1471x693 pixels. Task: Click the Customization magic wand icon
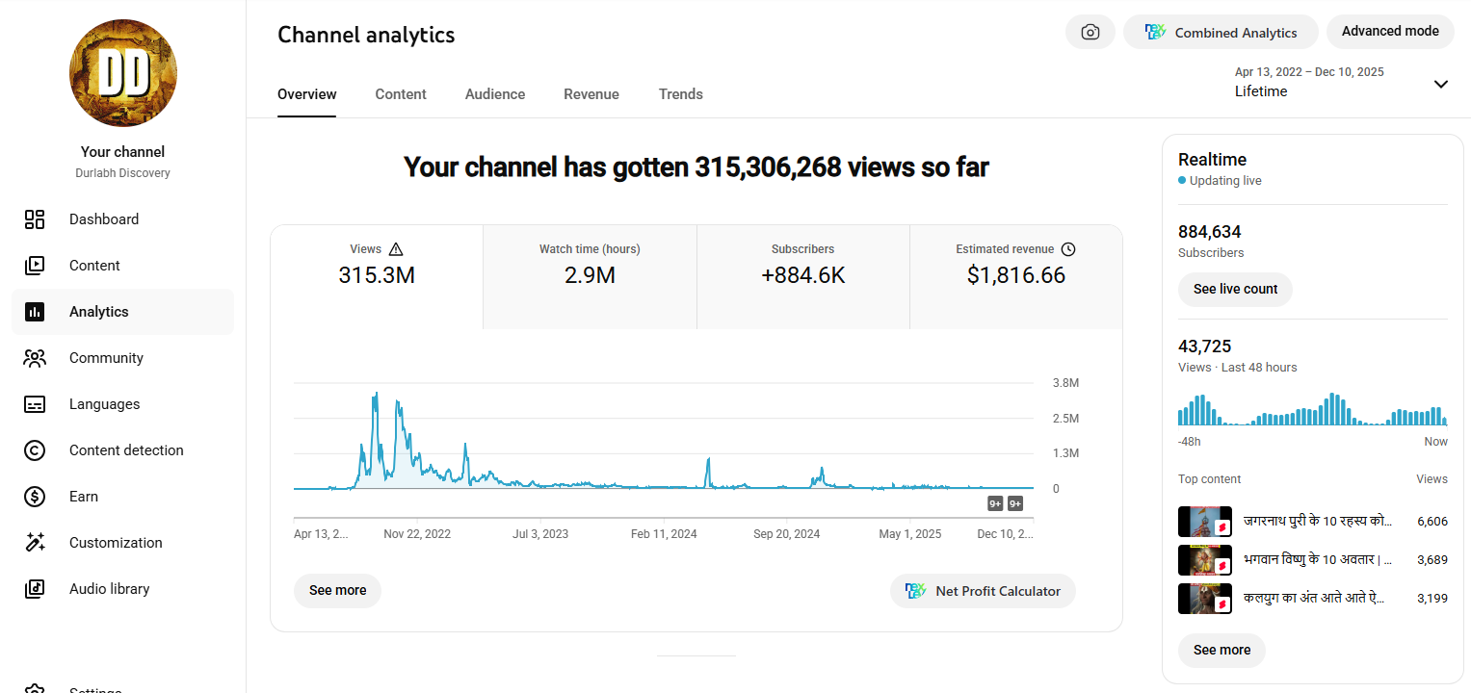click(x=35, y=543)
